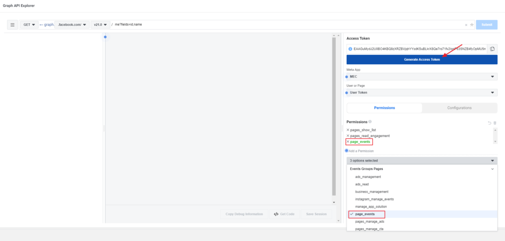
Task: Open the User Token dropdown
Action: [422, 92]
